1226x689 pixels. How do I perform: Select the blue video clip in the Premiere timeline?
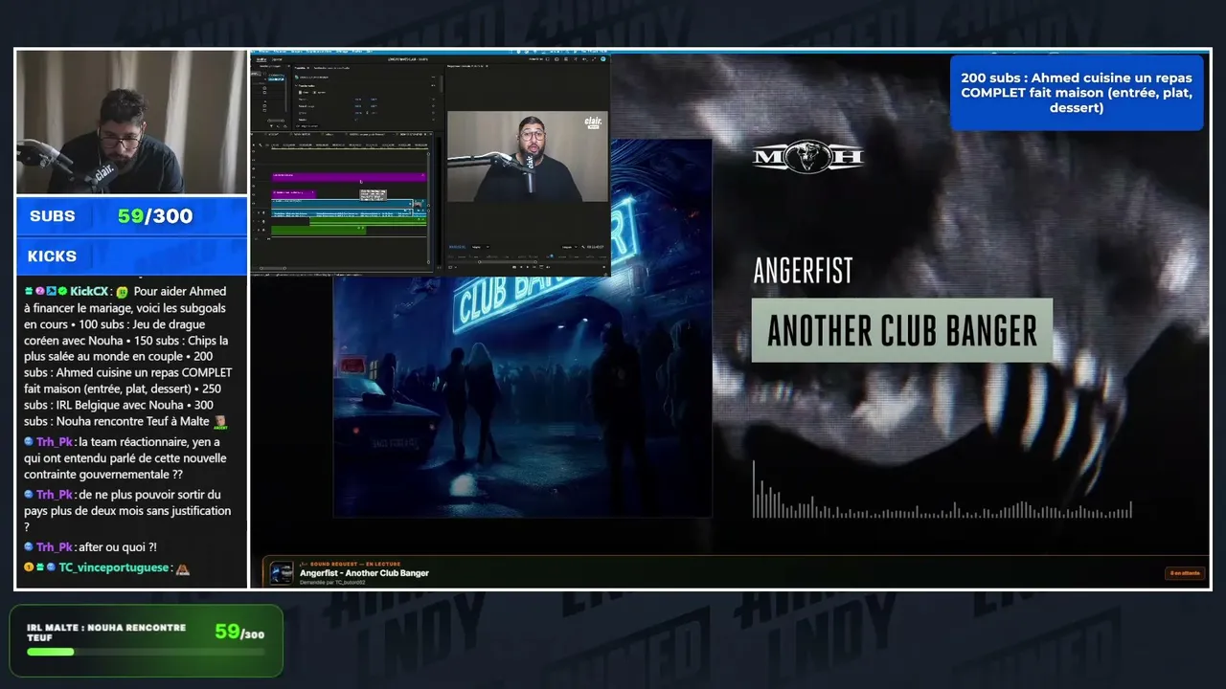click(x=342, y=203)
